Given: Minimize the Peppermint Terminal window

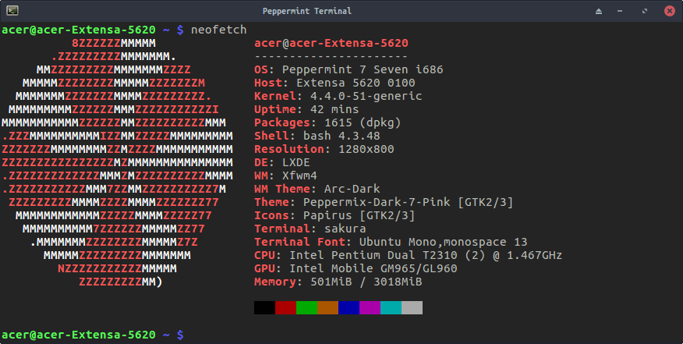Looking at the screenshot, I should pyautogui.click(x=620, y=11).
